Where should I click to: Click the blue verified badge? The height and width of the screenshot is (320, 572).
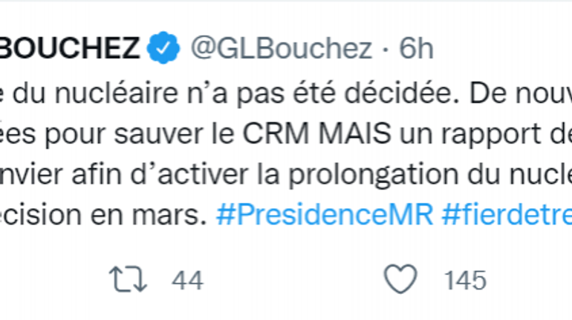click(162, 49)
